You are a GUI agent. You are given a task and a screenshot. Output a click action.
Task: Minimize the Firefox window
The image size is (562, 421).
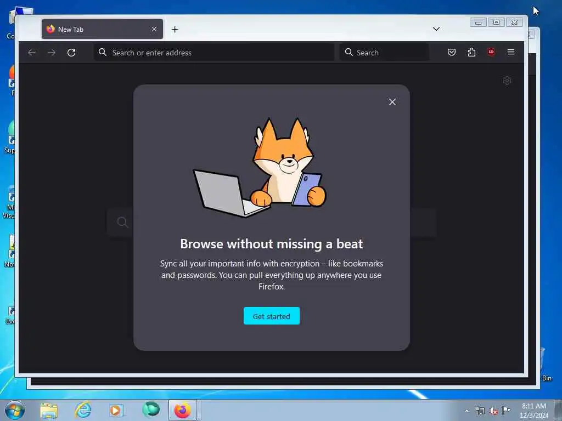(x=478, y=22)
